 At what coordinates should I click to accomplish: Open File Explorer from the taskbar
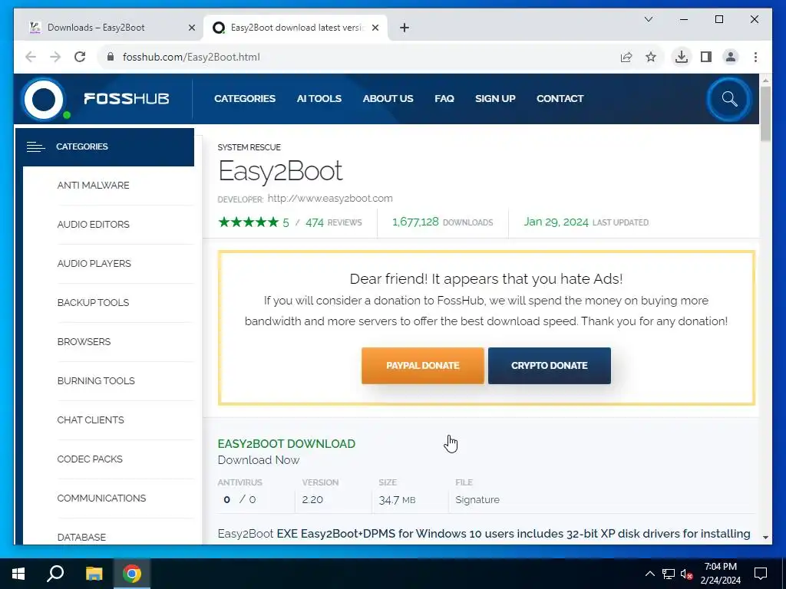coord(94,574)
